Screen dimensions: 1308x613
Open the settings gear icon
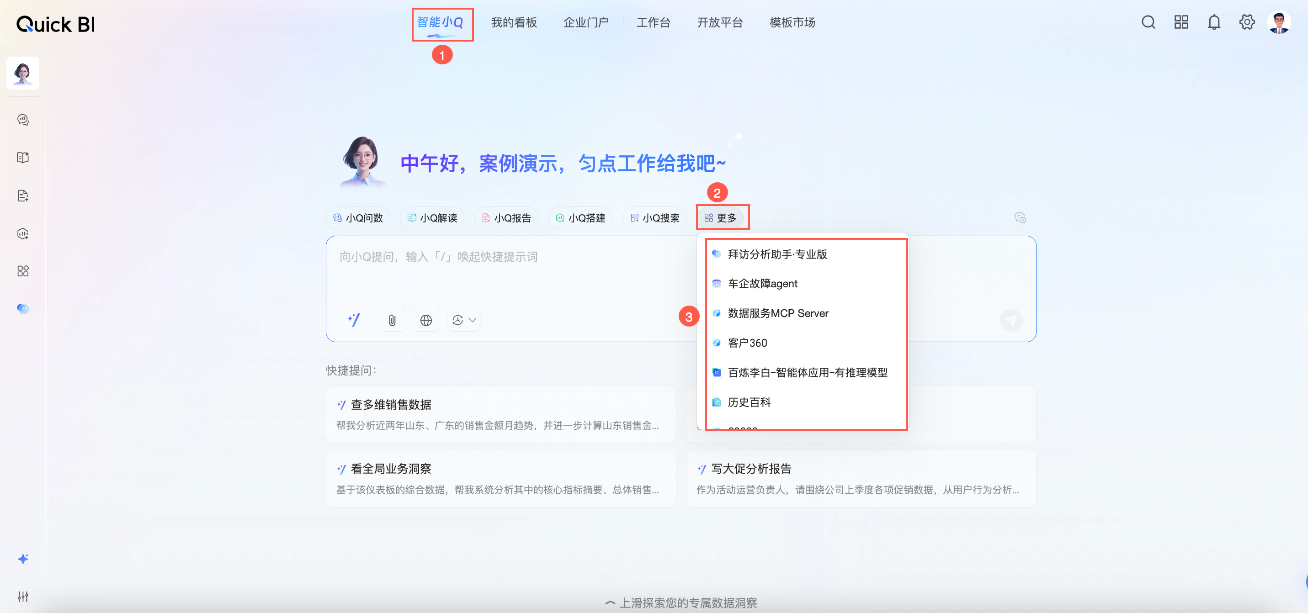tap(1247, 22)
